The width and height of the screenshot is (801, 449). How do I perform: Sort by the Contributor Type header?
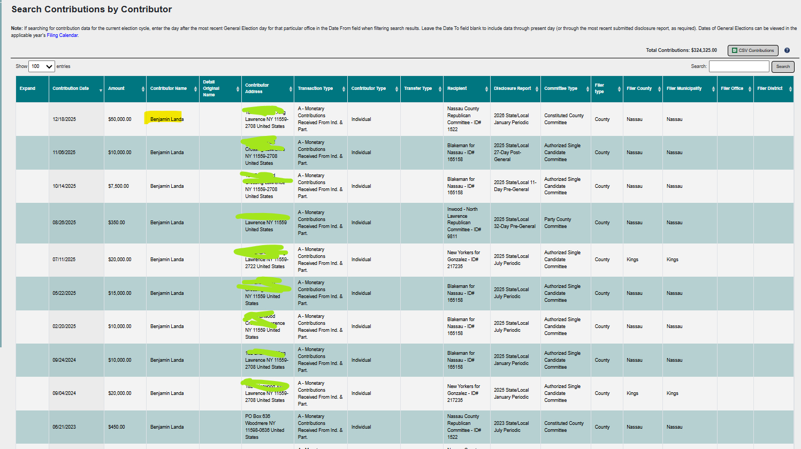click(369, 89)
